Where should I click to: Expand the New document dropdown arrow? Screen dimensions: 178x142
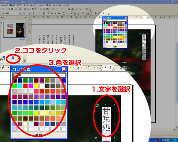click(6, 9)
